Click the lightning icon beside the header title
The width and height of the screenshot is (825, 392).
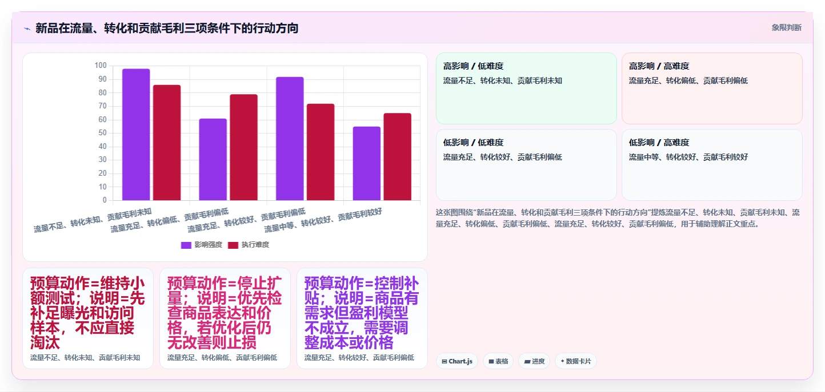(27, 29)
